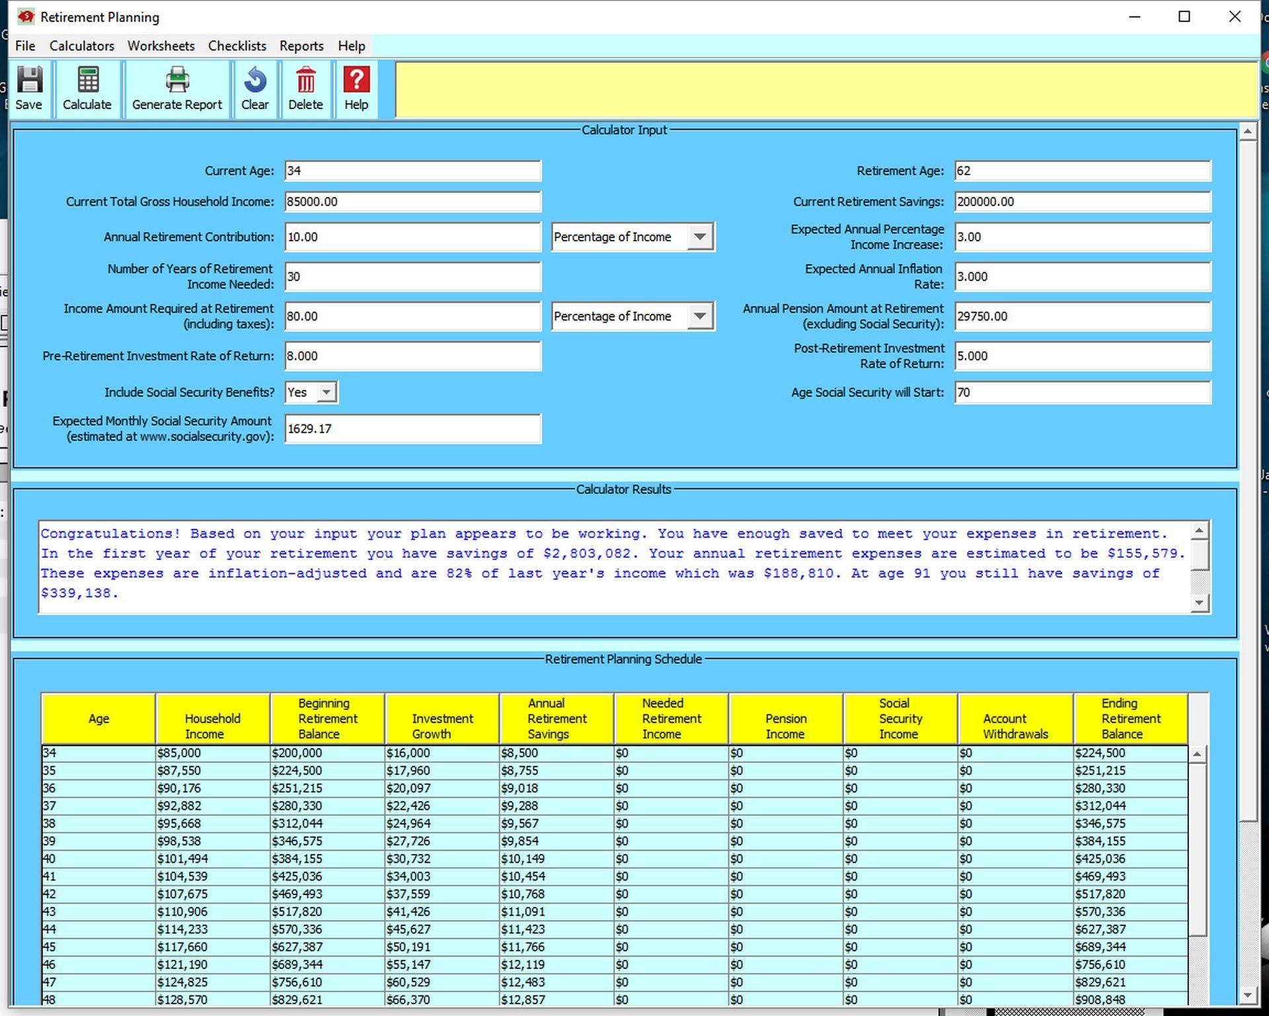Click Ending Retirement Balance column header

coord(1131,719)
